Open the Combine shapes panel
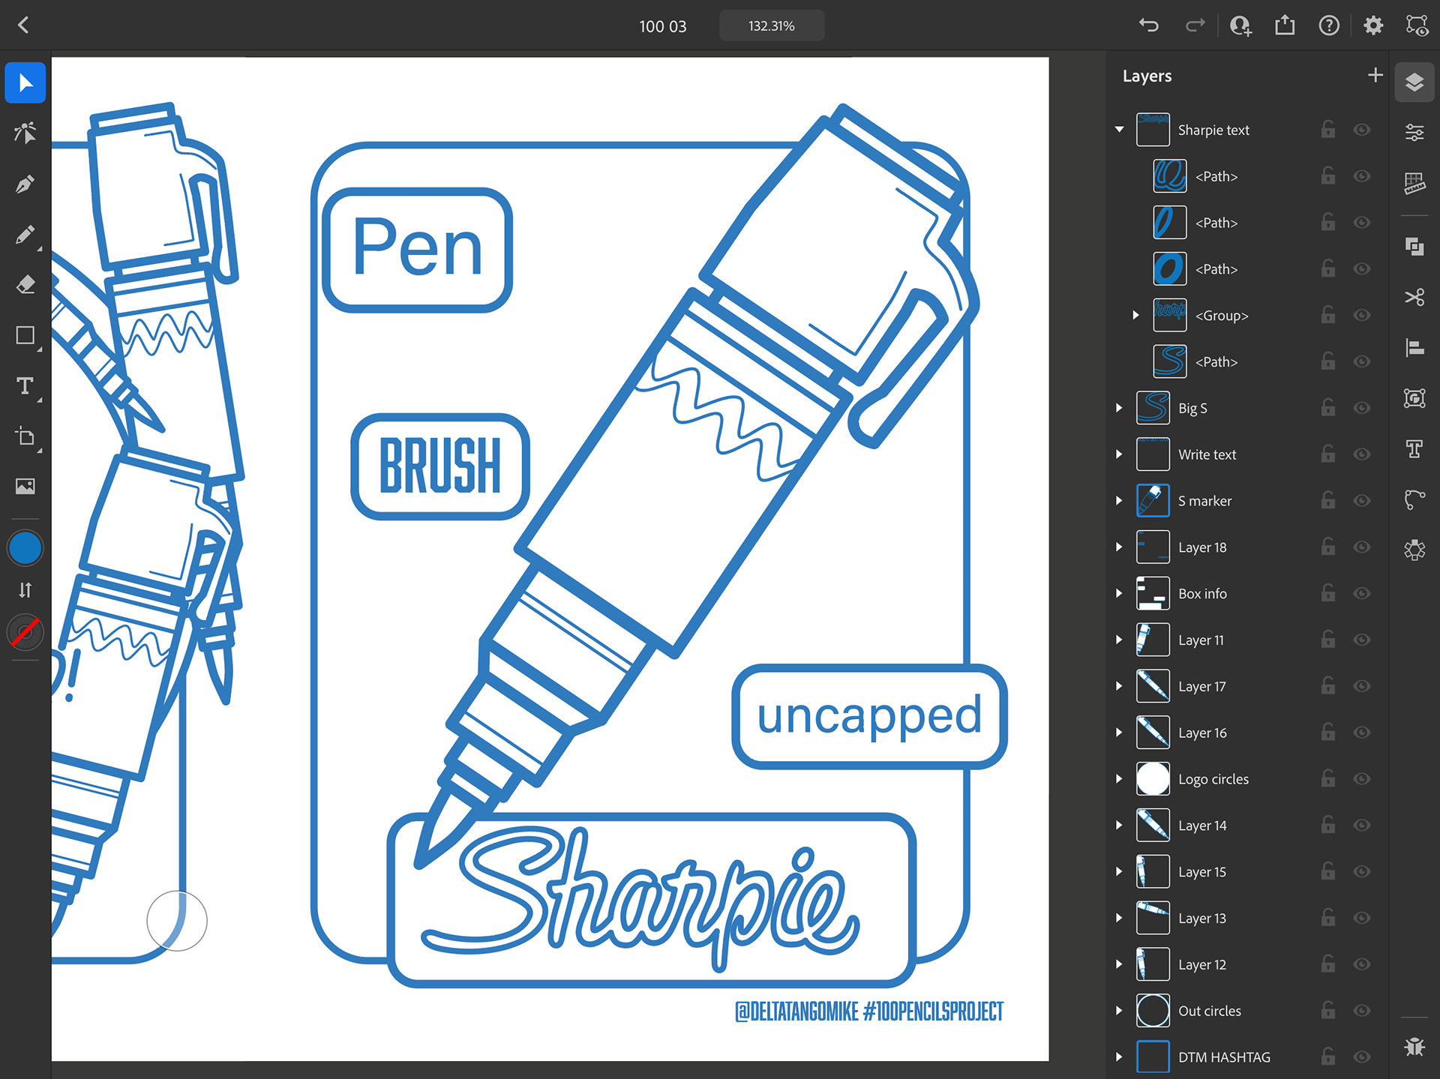This screenshot has height=1079, width=1440. tap(1414, 247)
